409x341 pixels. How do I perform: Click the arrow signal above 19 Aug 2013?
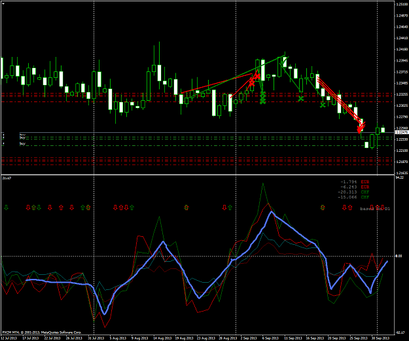[186, 207]
